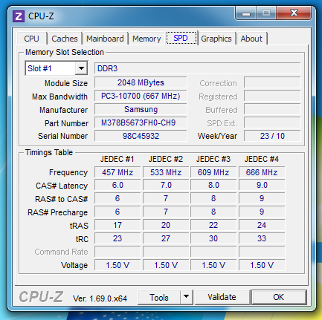The image size is (322, 320).
Task: Expand the Slot #1 dropdown arrow
Action: pos(81,68)
